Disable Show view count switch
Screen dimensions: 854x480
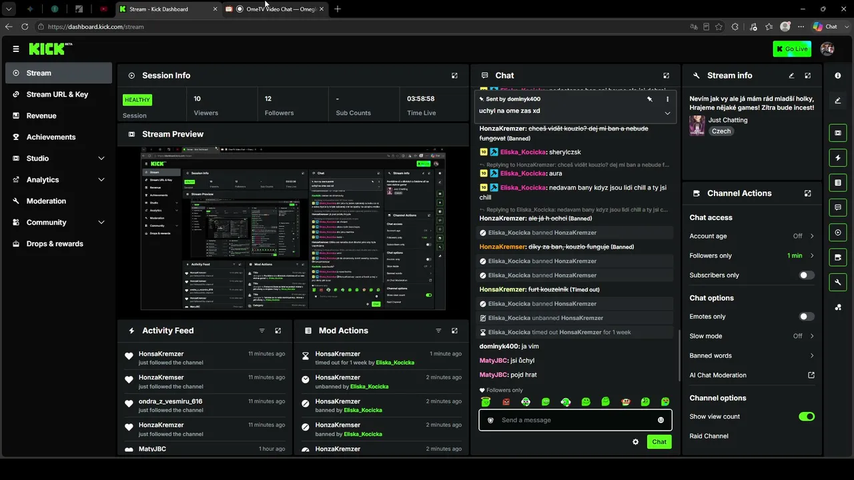807,417
